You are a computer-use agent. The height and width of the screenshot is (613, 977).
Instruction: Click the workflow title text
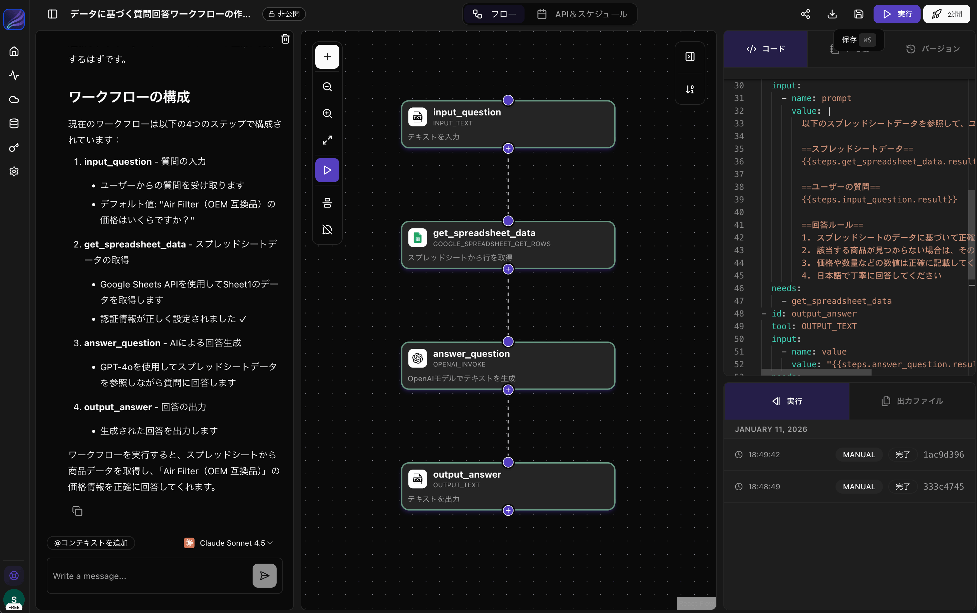[x=160, y=14]
